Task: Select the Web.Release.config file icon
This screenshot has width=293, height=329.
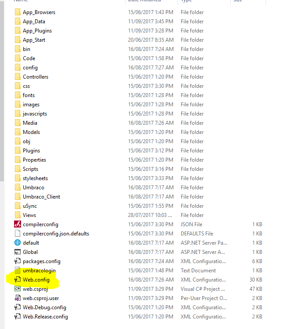Action: point(18,317)
